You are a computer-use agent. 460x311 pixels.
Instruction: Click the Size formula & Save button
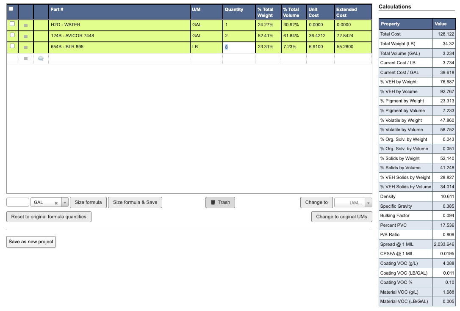click(x=135, y=202)
